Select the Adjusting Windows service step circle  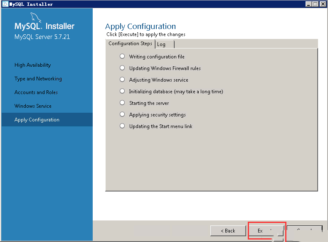tap(122, 80)
